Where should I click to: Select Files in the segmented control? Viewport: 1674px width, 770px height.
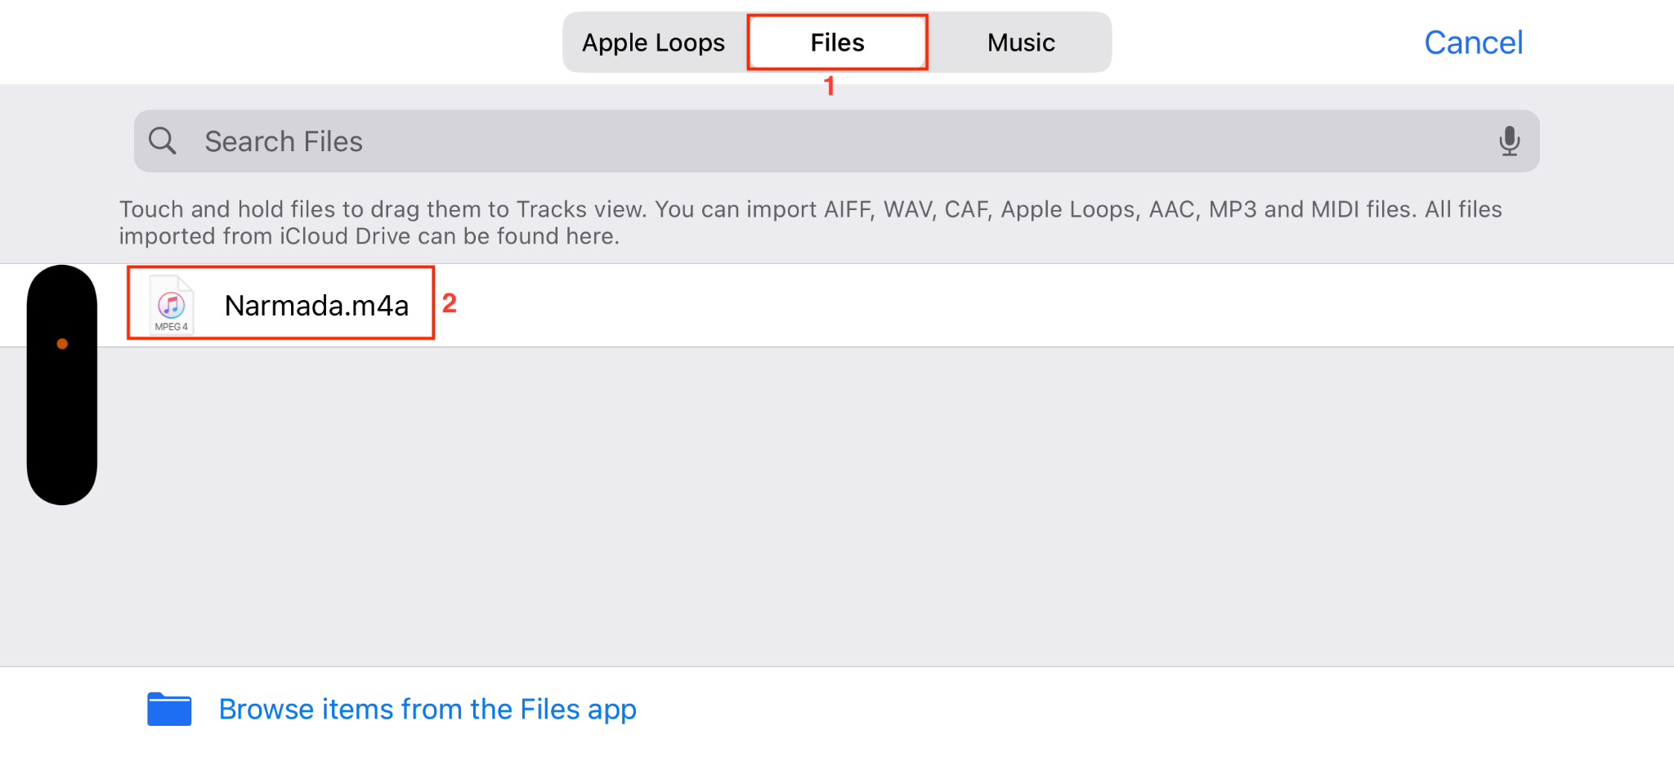836,42
